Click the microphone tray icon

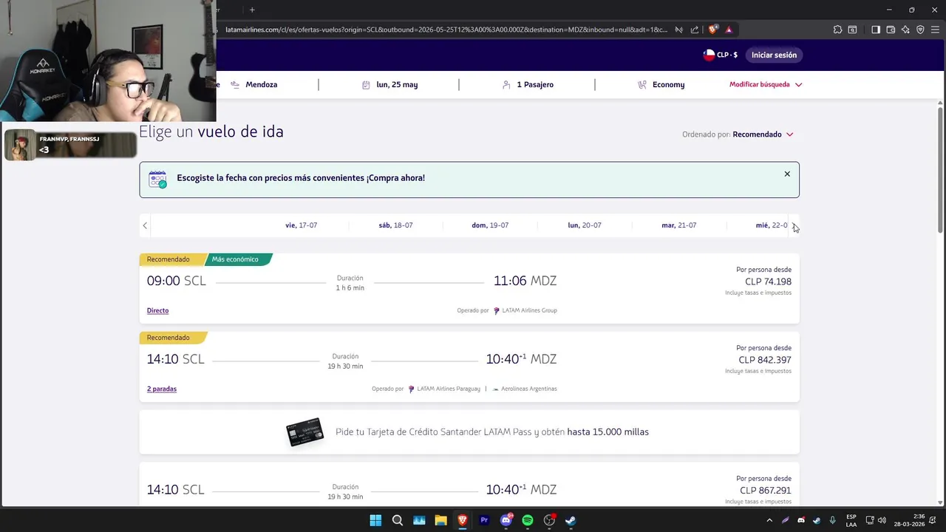point(832,520)
